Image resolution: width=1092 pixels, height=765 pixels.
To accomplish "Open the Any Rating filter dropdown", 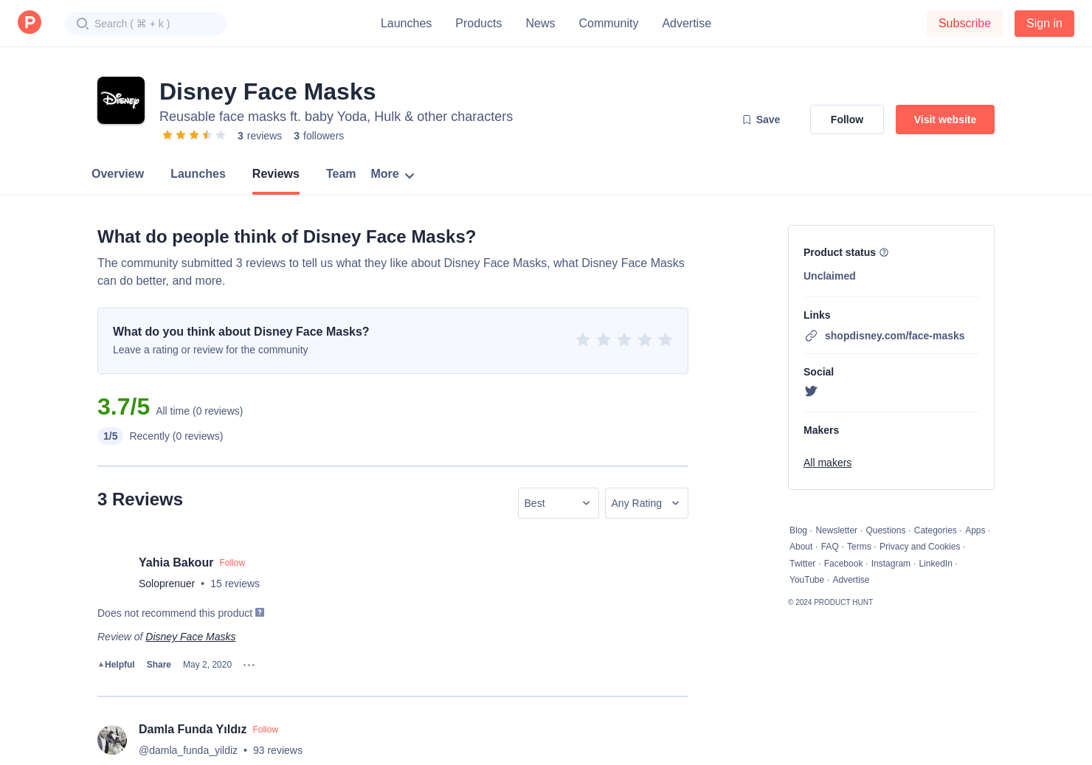I will (646, 503).
